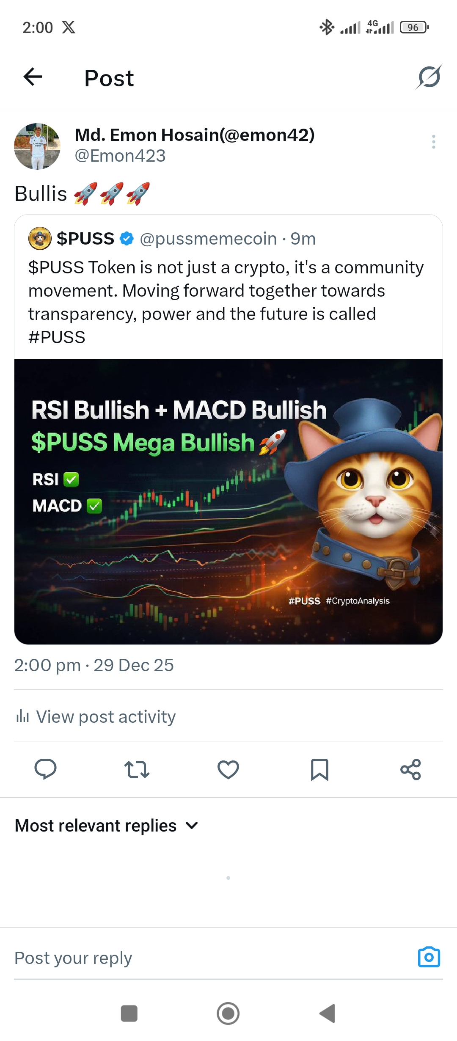Image resolution: width=457 pixels, height=1041 pixels.
Task: Like the post with the heart icon
Action: (x=228, y=769)
